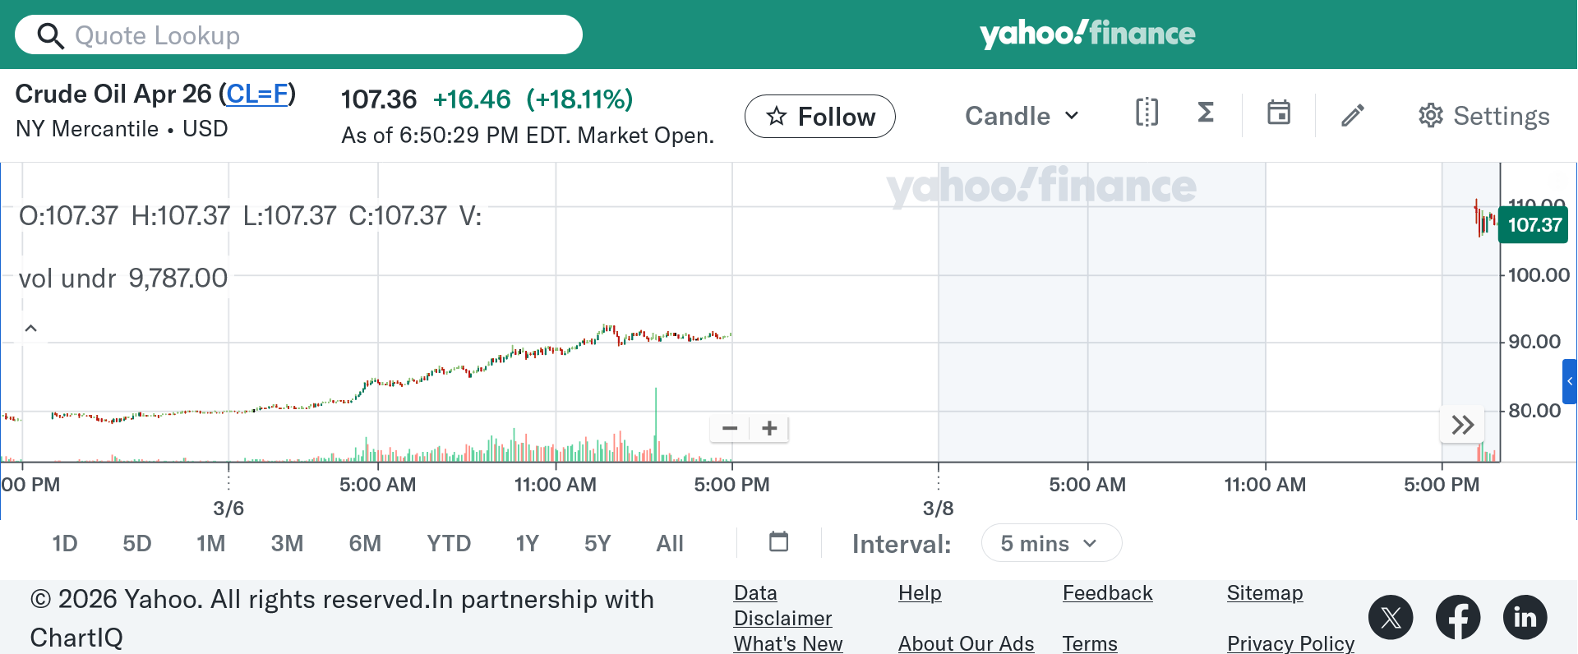Viewport: 1578px width, 654px height.
Task: Open Yahoo Finance X social link
Action: [1391, 617]
